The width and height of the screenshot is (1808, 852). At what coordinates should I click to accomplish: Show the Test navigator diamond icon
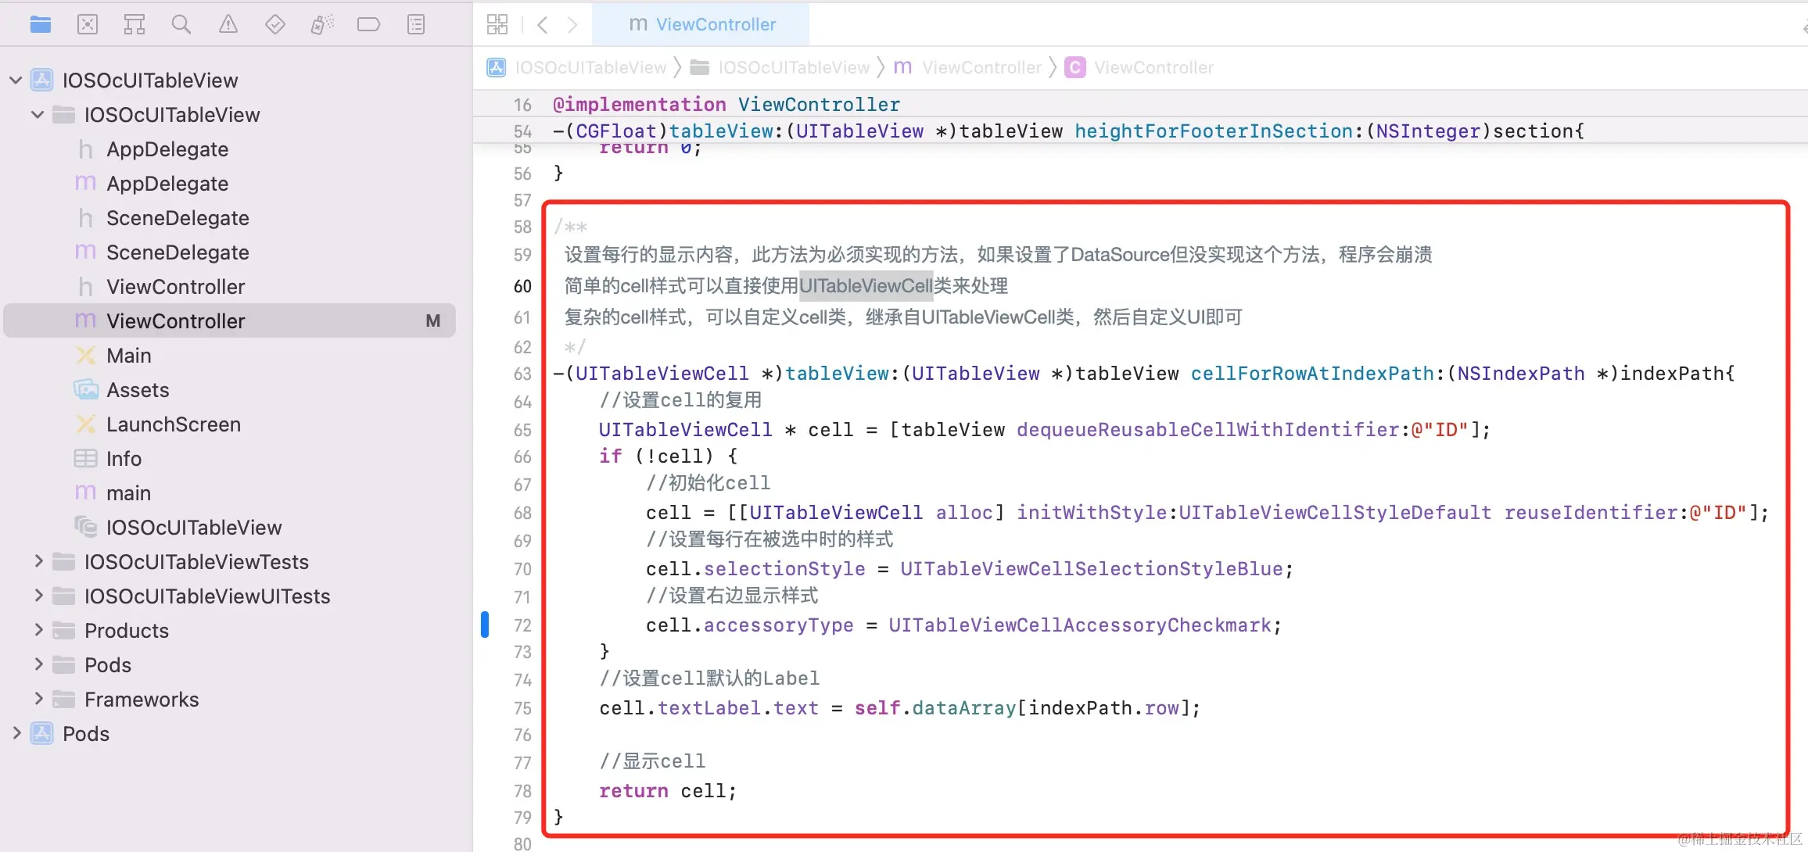(275, 25)
